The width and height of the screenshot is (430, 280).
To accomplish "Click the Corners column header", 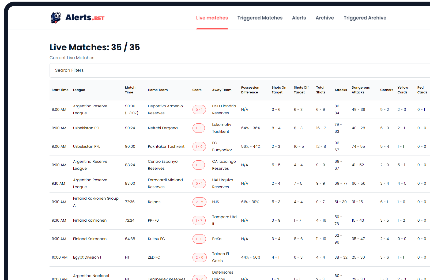I will point(386,90).
